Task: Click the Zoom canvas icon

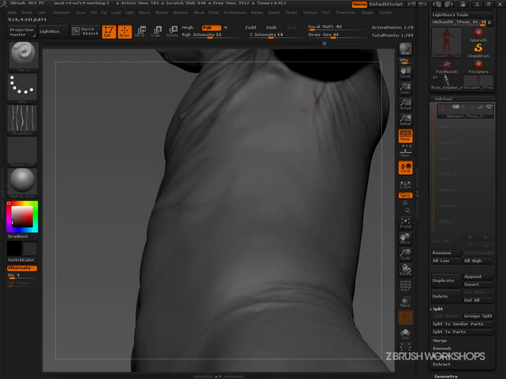Action: pos(405,89)
